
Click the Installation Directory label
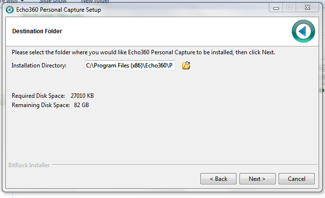39,66
